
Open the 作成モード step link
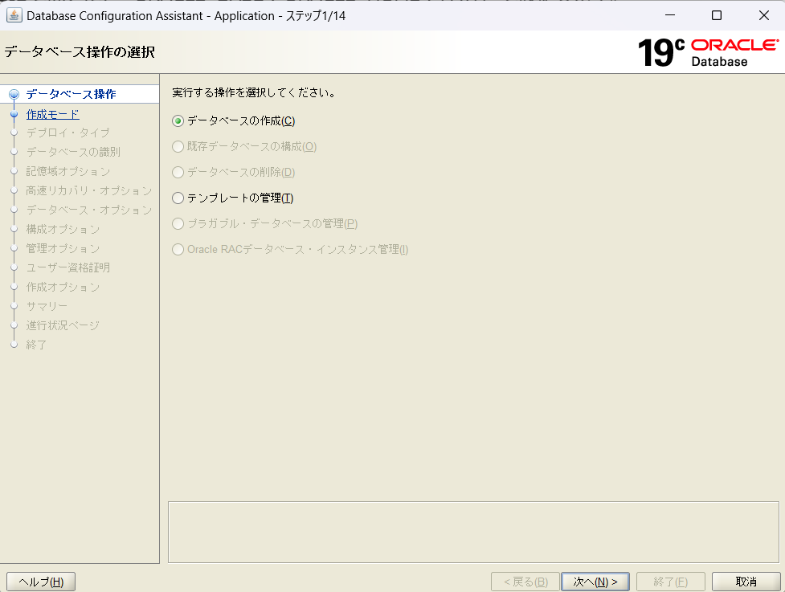52,114
